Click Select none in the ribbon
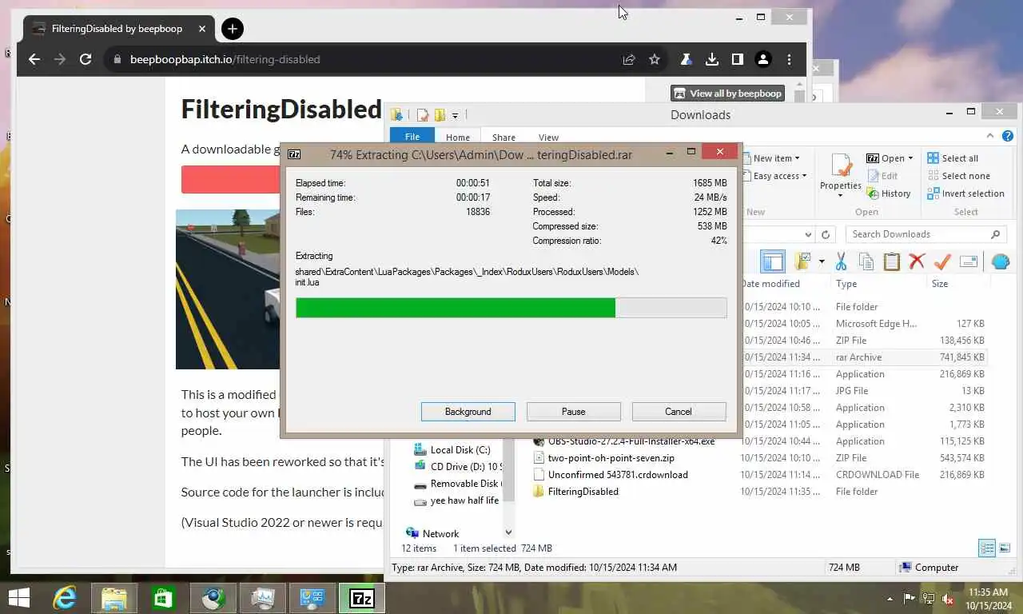The width and height of the screenshot is (1023, 614). point(958,176)
